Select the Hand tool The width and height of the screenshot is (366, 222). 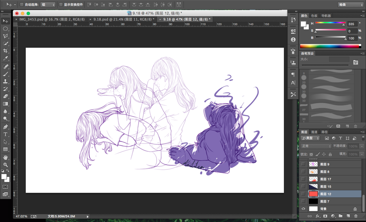click(5, 157)
